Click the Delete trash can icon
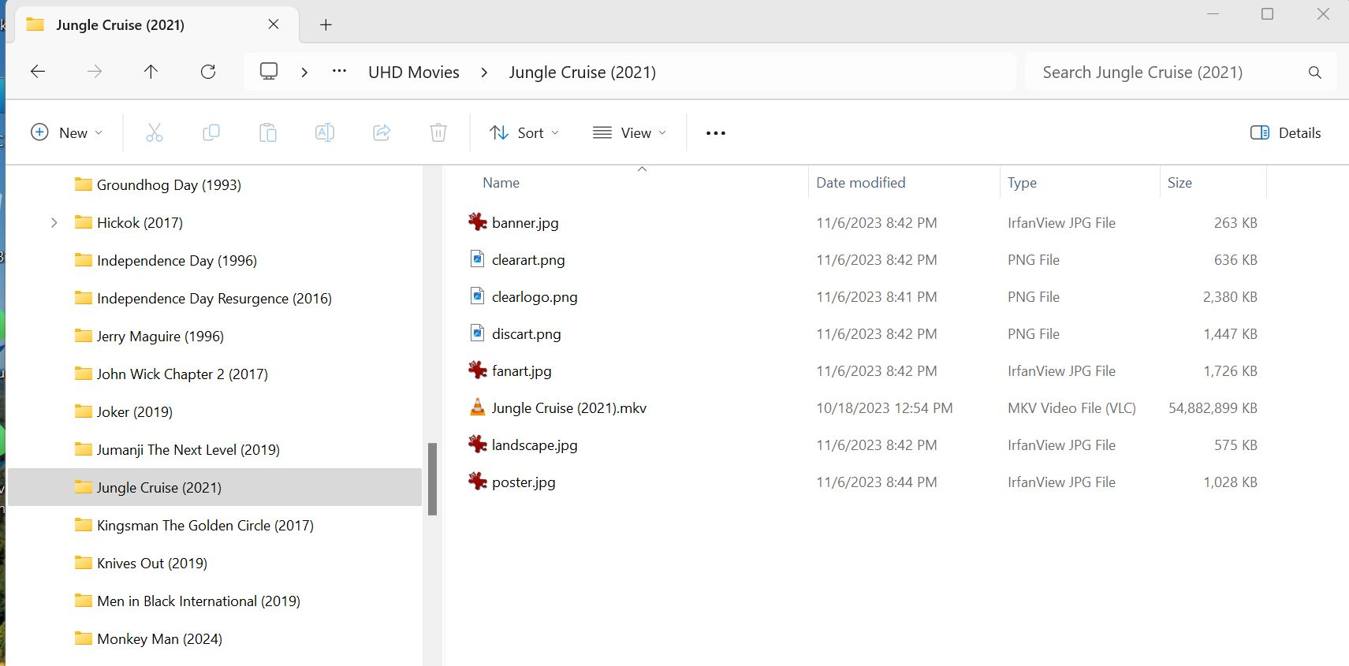Screen dimensions: 1349x666 [x=438, y=133]
